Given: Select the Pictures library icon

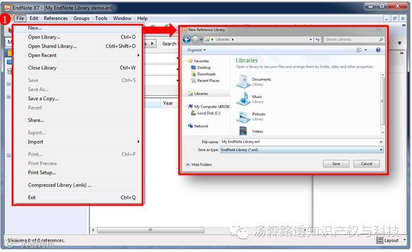Looking at the screenshot, I should [x=243, y=116].
